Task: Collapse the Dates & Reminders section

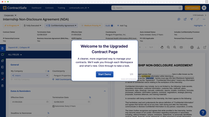Action: pyautogui.click(x=105, y=91)
